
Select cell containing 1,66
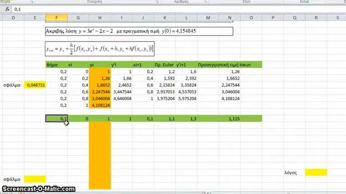(121, 78)
